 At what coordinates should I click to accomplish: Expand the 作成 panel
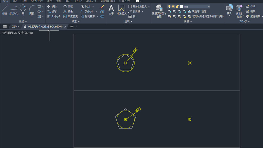23,22
